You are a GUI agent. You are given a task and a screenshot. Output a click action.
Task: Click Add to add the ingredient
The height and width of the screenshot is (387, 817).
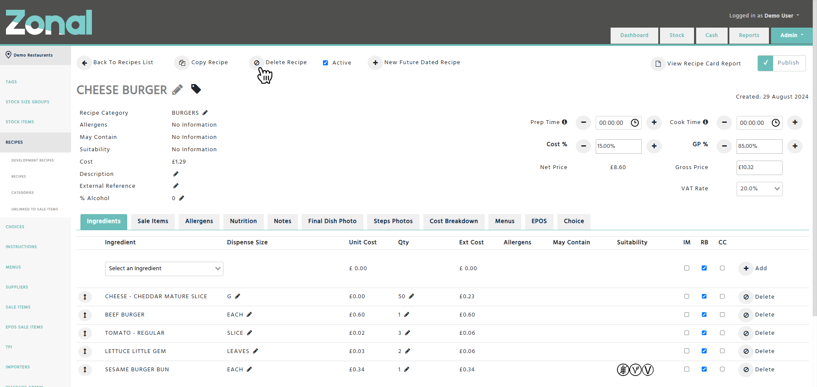coord(753,268)
